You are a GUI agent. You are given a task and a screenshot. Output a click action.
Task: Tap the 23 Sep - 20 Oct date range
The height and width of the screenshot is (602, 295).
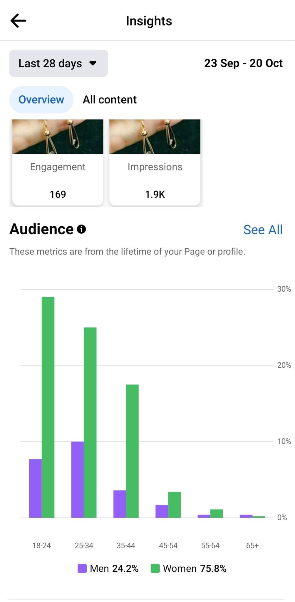pyautogui.click(x=243, y=63)
